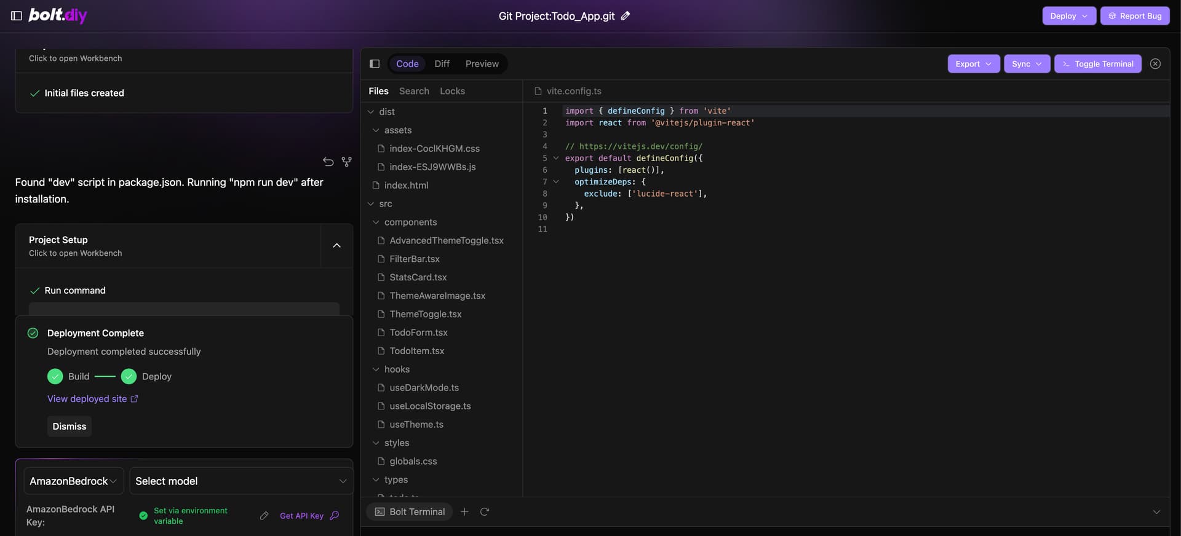
Task: Collapse terminal panel with chevron icon
Action: [1156, 512]
